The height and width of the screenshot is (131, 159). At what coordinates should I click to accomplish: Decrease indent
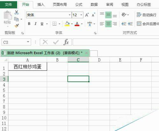click(124, 24)
